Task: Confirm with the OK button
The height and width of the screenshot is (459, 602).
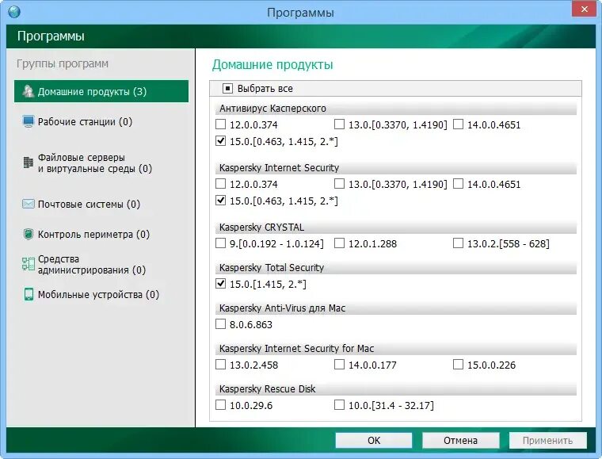Action: [x=374, y=440]
